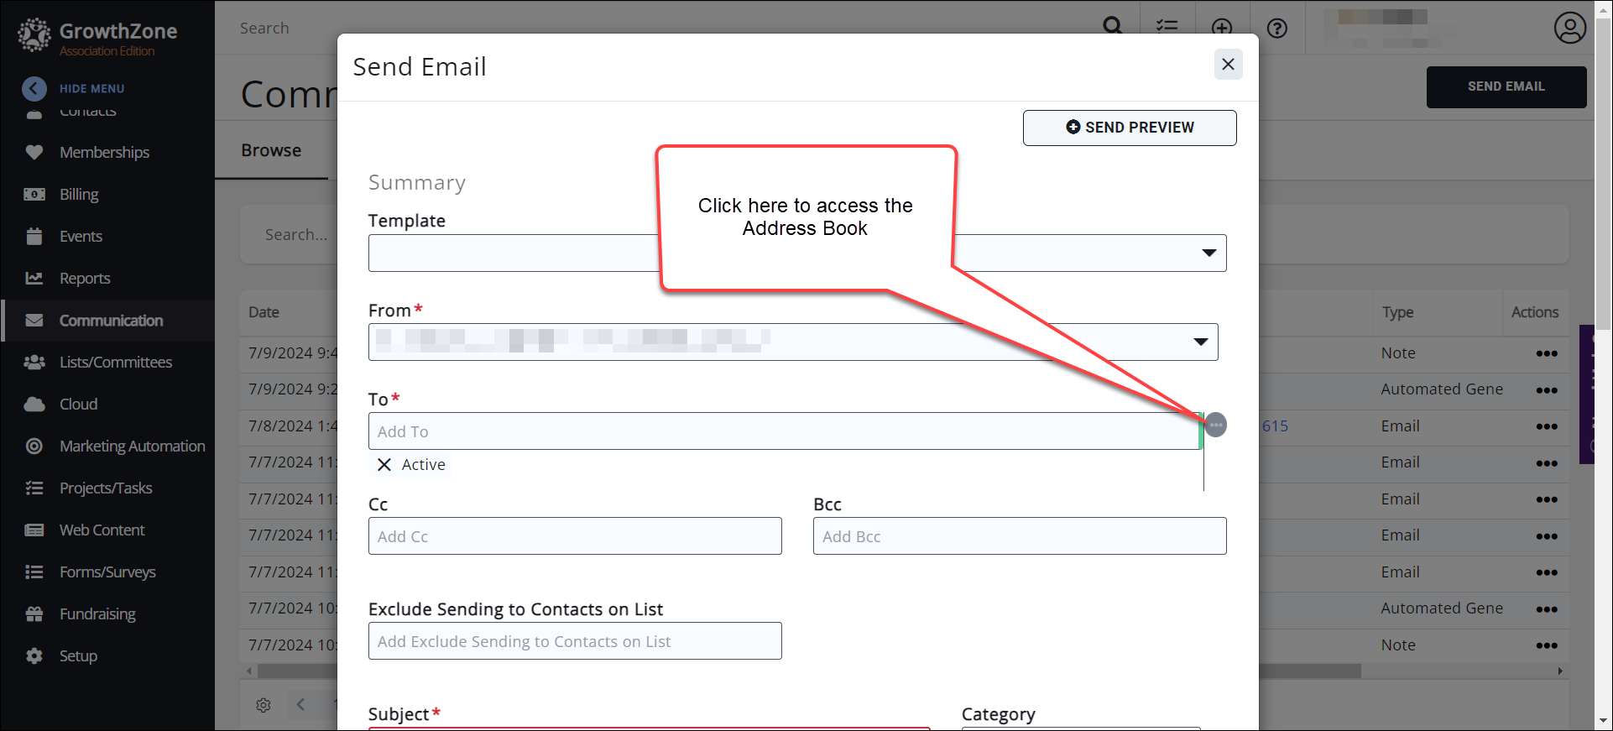1613x731 pixels.
Task: Close the Send Email dialog
Action: (1228, 65)
